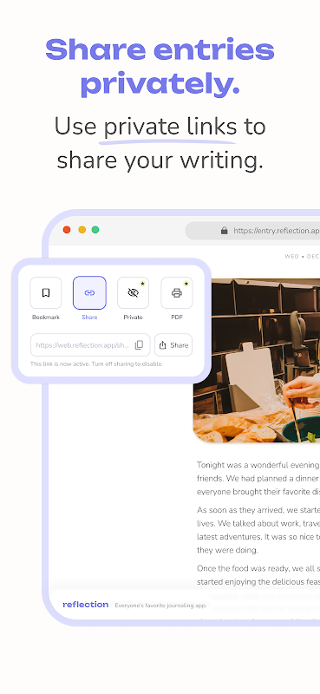Screen dimensions: 320x694
Task: Toggle the Private crossed-eye icon
Action: click(133, 292)
